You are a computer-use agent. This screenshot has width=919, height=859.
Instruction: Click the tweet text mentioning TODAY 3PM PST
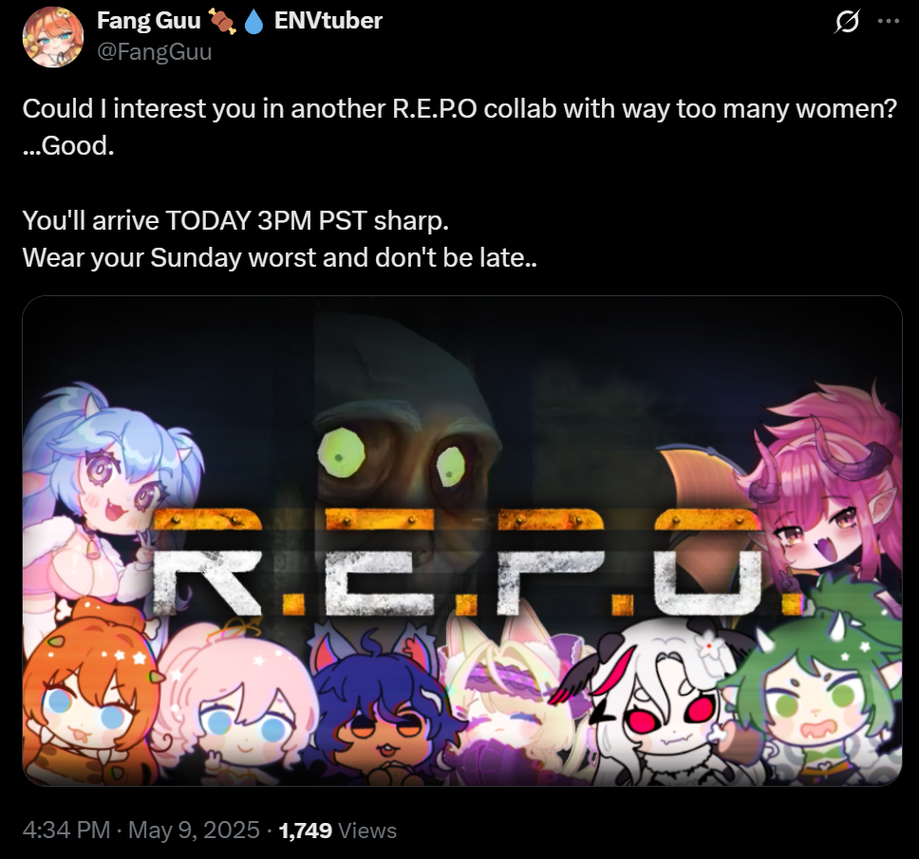click(235, 221)
